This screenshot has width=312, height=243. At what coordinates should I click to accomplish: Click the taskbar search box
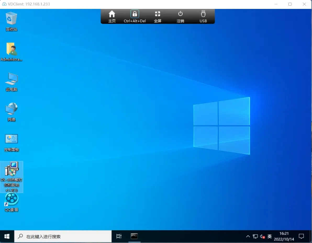tap(63, 236)
